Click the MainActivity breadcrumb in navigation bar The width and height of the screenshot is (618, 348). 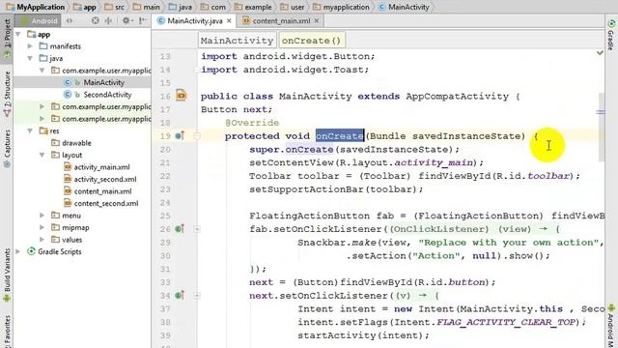point(404,7)
